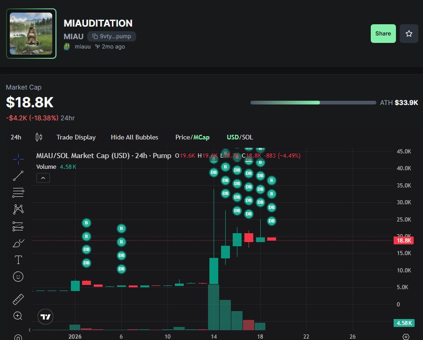This screenshot has width=423, height=340.
Task: Select the XABCD pattern tool
Action: coord(18,209)
